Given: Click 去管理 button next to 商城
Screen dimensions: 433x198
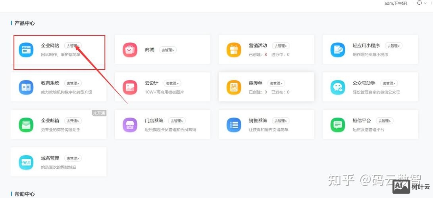Looking at the screenshot, I should tap(168, 50).
